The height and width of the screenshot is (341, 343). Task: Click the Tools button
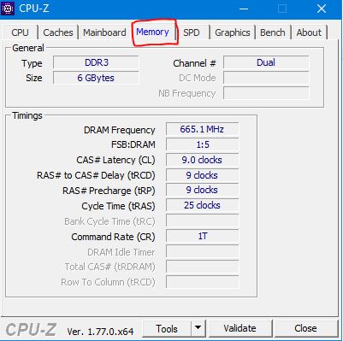(167, 329)
